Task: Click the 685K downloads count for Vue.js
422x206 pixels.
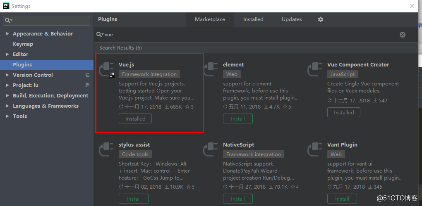Action: click(173, 107)
